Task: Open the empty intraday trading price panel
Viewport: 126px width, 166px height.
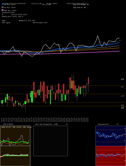Action: tap(50, 141)
